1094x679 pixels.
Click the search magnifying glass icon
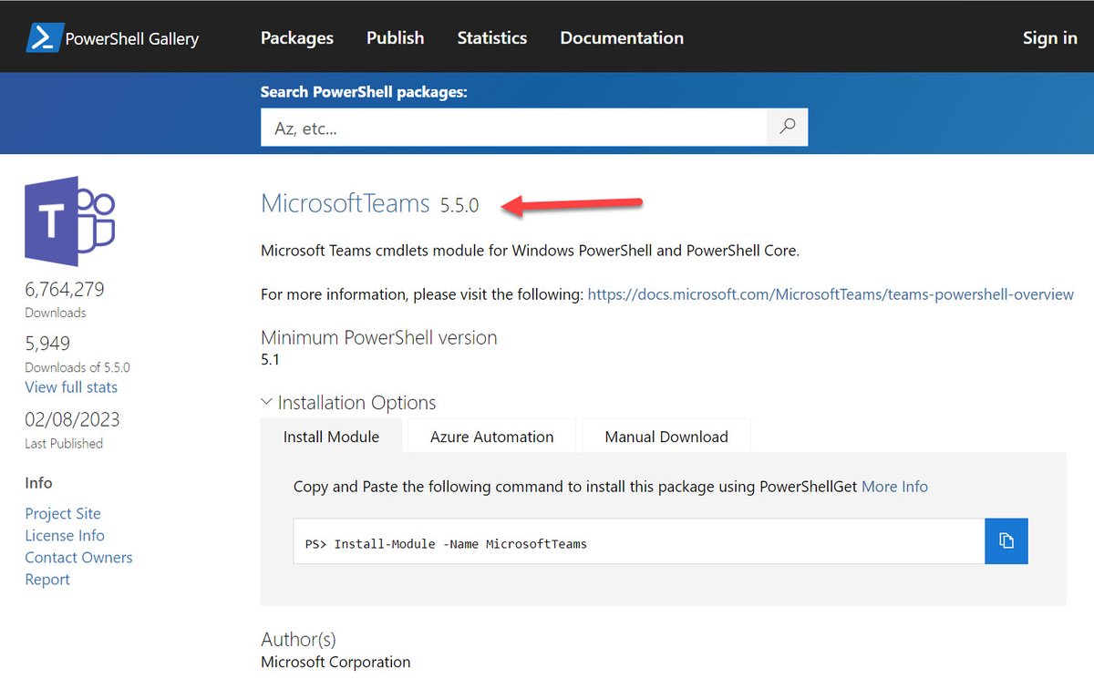point(786,127)
